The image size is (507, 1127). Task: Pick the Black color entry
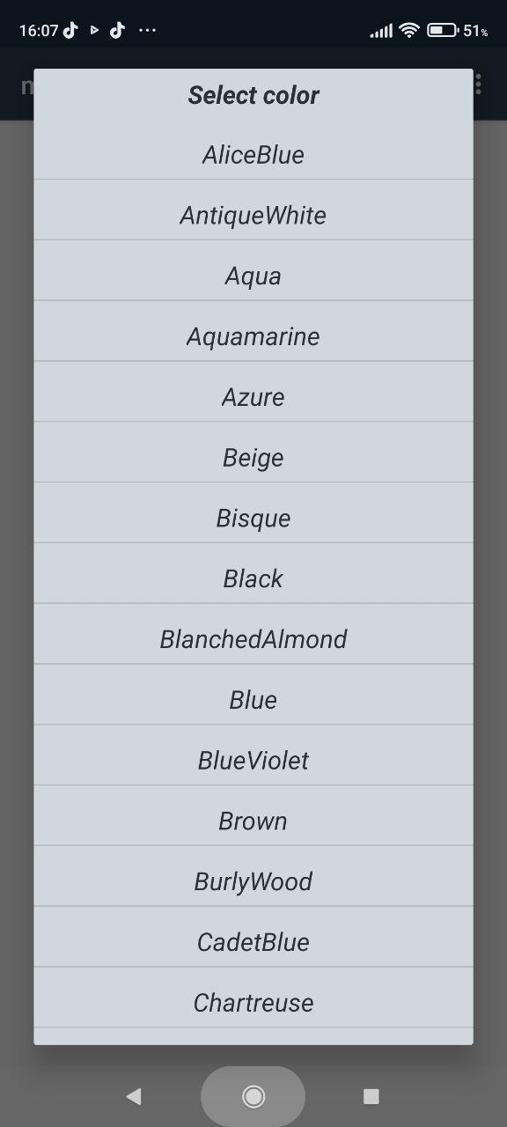253,579
